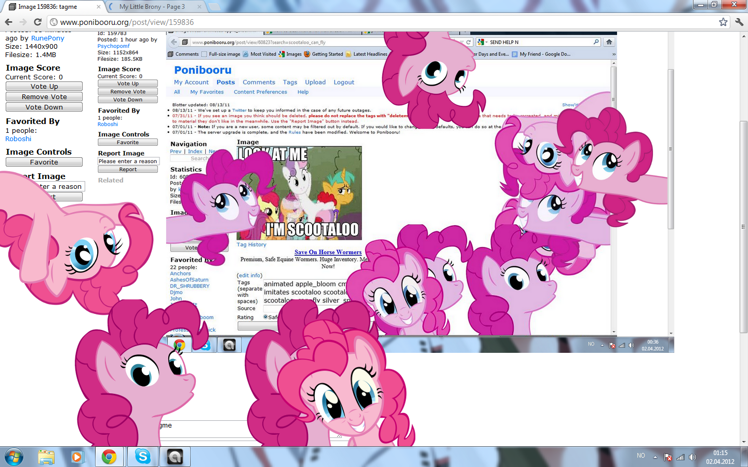
Task: Select the 'Safe' rating radio button
Action: pyautogui.click(x=265, y=317)
